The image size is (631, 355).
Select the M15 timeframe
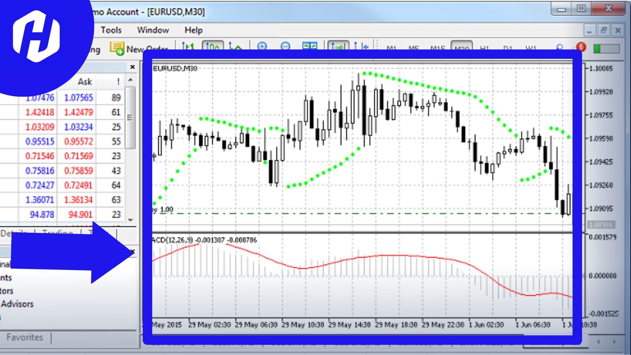pos(437,48)
